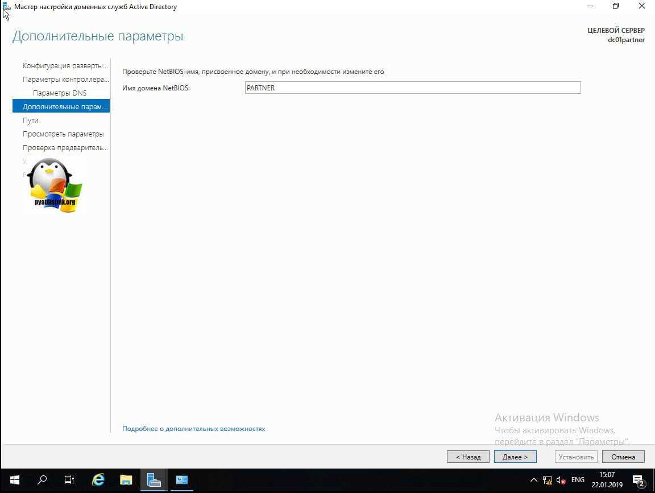The width and height of the screenshot is (655, 493).
Task: Open the Action Center notifications icon
Action: [639, 481]
